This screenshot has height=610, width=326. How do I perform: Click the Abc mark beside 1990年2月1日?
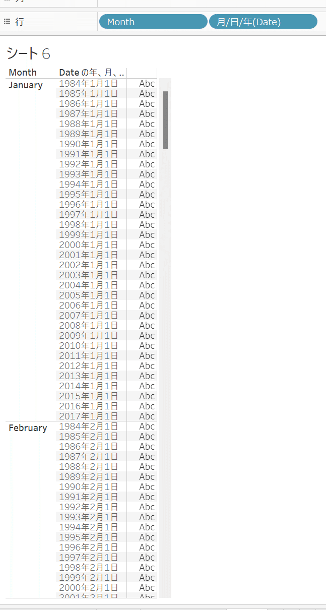click(x=147, y=486)
